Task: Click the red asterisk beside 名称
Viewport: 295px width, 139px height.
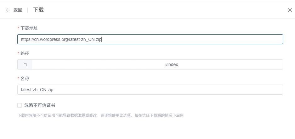Action: click(x=19, y=78)
